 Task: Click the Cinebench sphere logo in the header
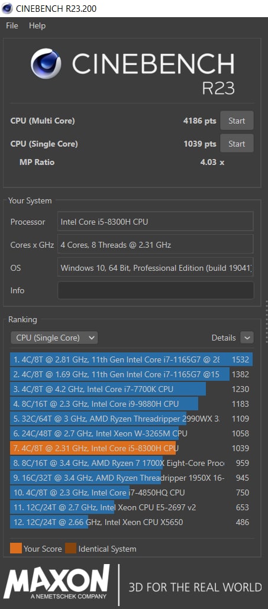click(x=46, y=63)
